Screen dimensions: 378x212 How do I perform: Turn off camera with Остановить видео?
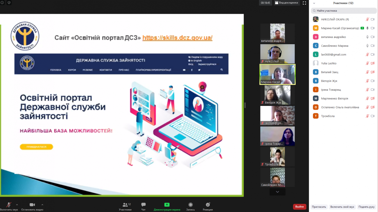pos(32,206)
